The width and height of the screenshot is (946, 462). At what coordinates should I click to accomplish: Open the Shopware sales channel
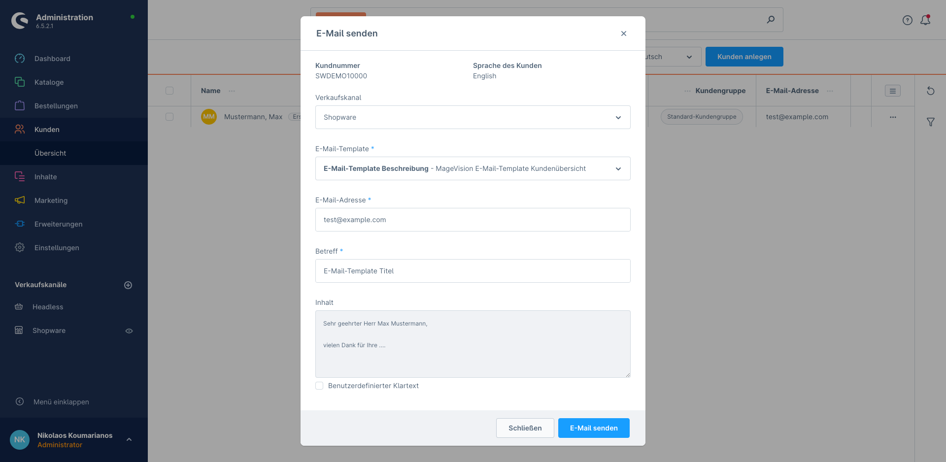pos(49,330)
